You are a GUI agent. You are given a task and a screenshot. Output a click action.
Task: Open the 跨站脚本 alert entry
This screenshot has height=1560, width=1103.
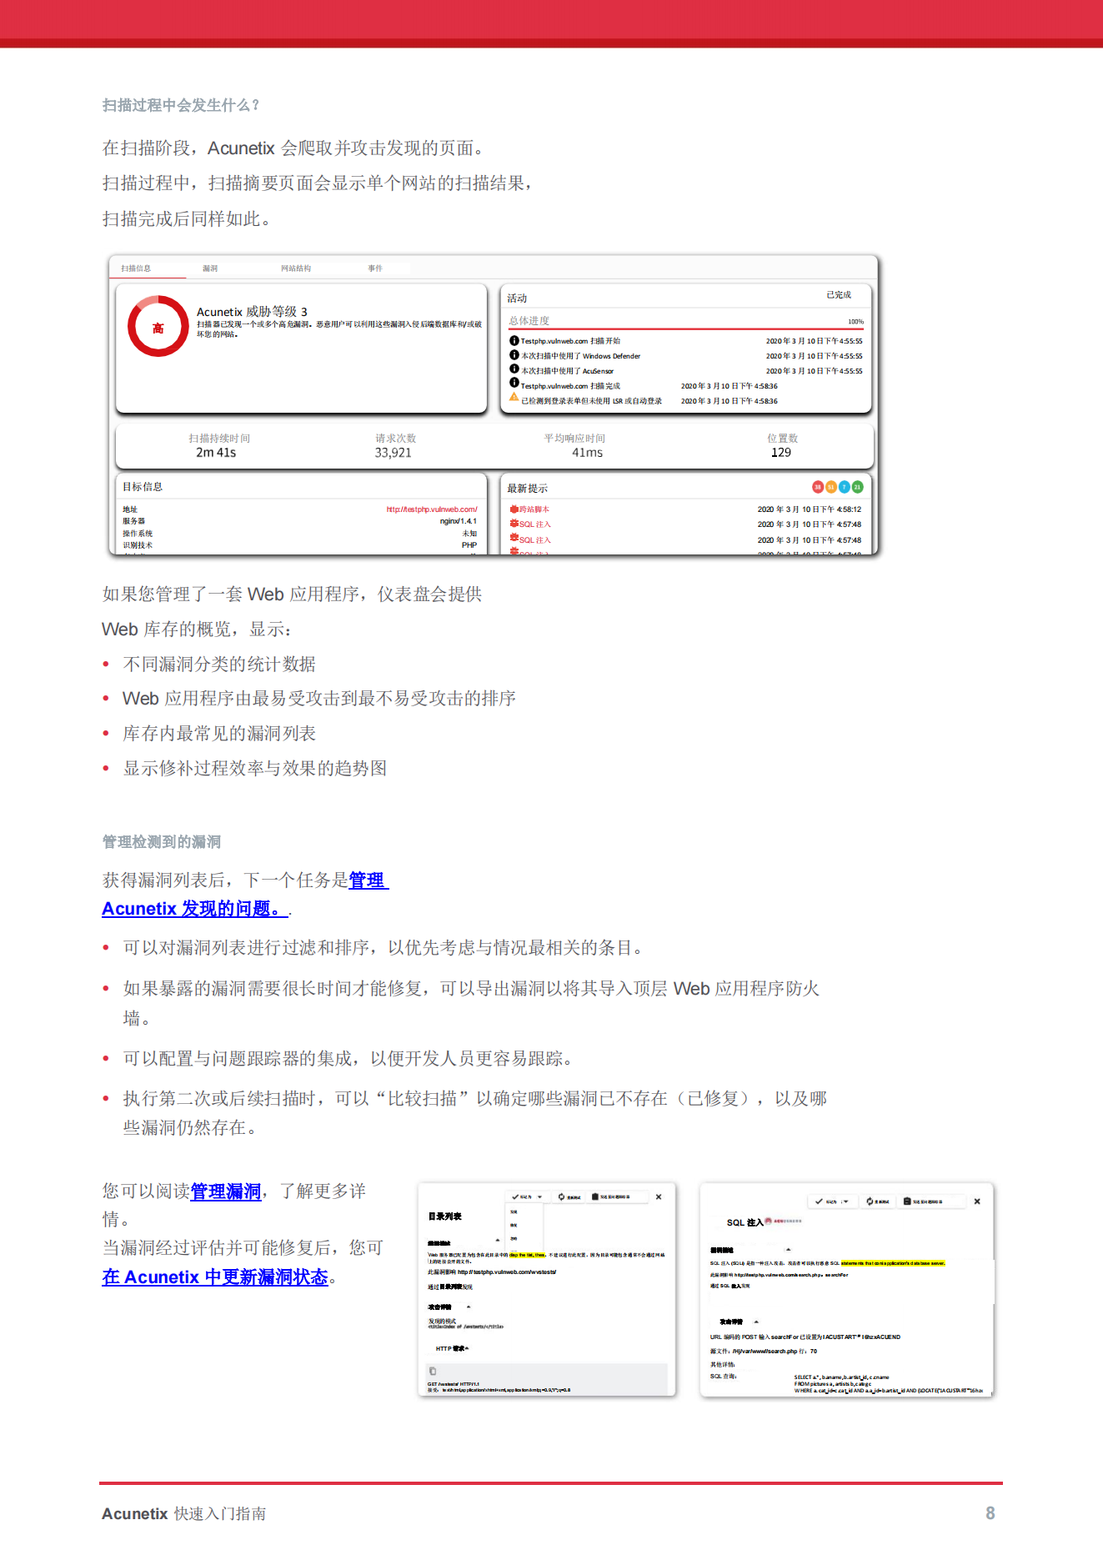(534, 509)
